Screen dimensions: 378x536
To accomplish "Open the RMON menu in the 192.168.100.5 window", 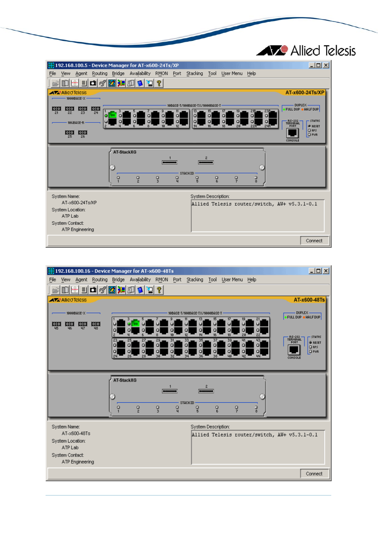I will coord(161,73).
